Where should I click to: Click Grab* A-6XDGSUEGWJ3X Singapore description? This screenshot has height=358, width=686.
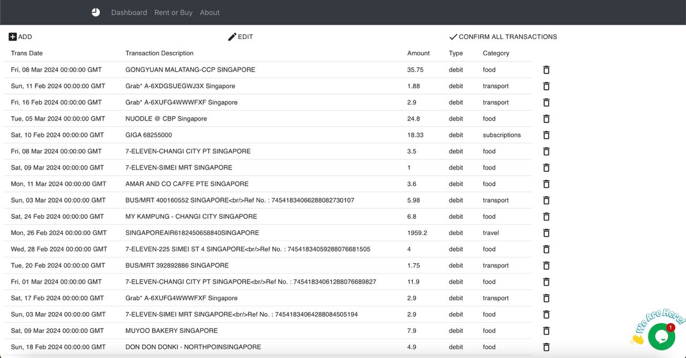click(x=180, y=86)
